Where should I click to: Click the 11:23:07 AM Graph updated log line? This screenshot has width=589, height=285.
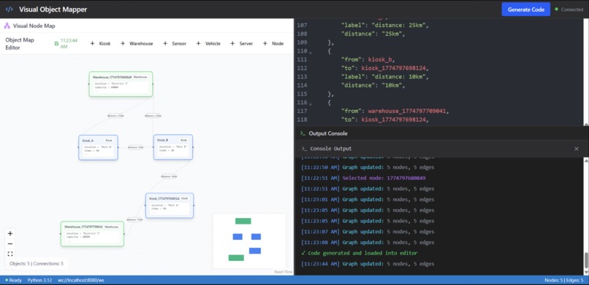368,232
